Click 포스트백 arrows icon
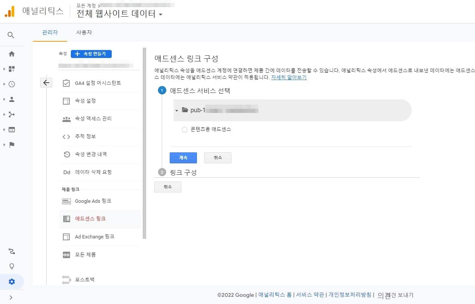Viewport: 475px width, 304px height. [66, 280]
